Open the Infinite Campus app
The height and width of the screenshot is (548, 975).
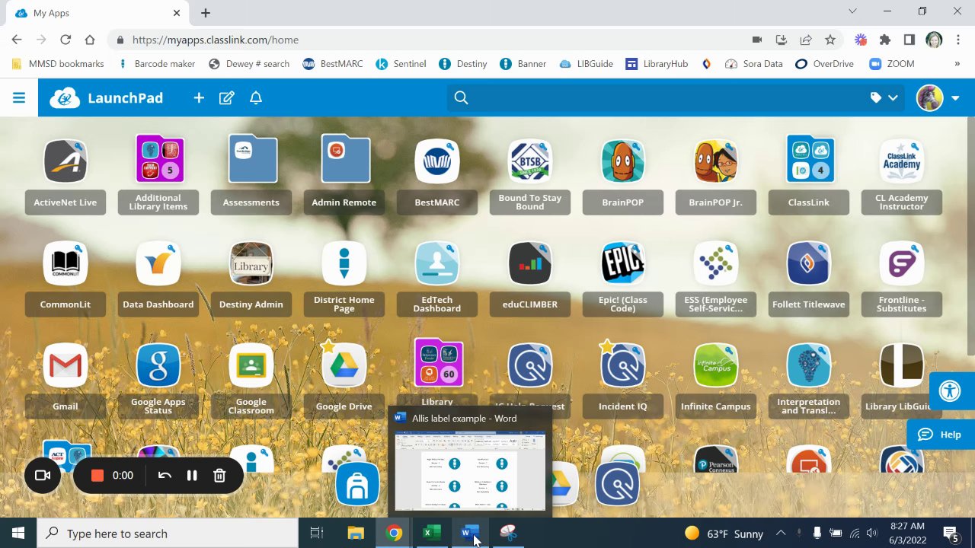click(x=716, y=365)
